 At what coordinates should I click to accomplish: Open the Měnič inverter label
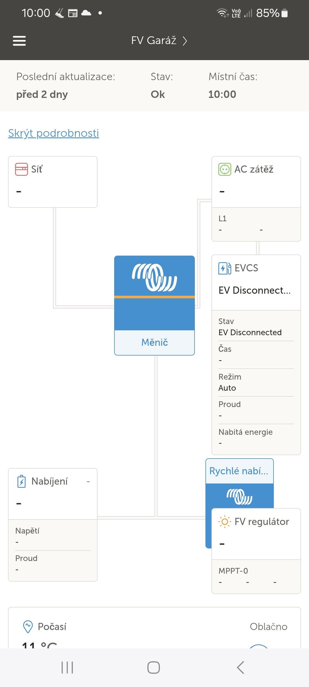coord(154,342)
